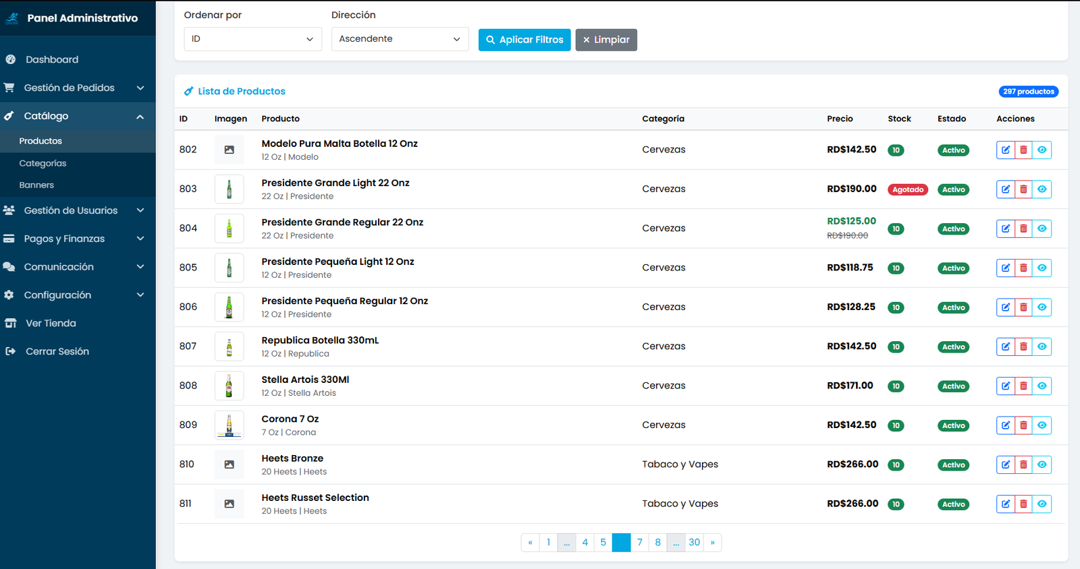The height and width of the screenshot is (569, 1080).
Task: Open the Dirección Ascendente dropdown
Action: coord(400,39)
